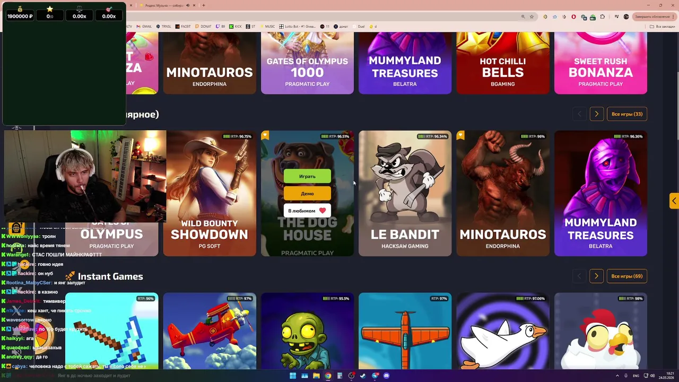Image resolution: width=679 pixels, height=382 pixels.
Task: Click the Windows Start button
Action: coord(292,376)
